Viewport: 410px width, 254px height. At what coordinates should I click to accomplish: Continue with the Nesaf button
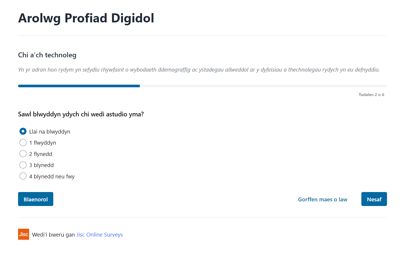pos(374,199)
